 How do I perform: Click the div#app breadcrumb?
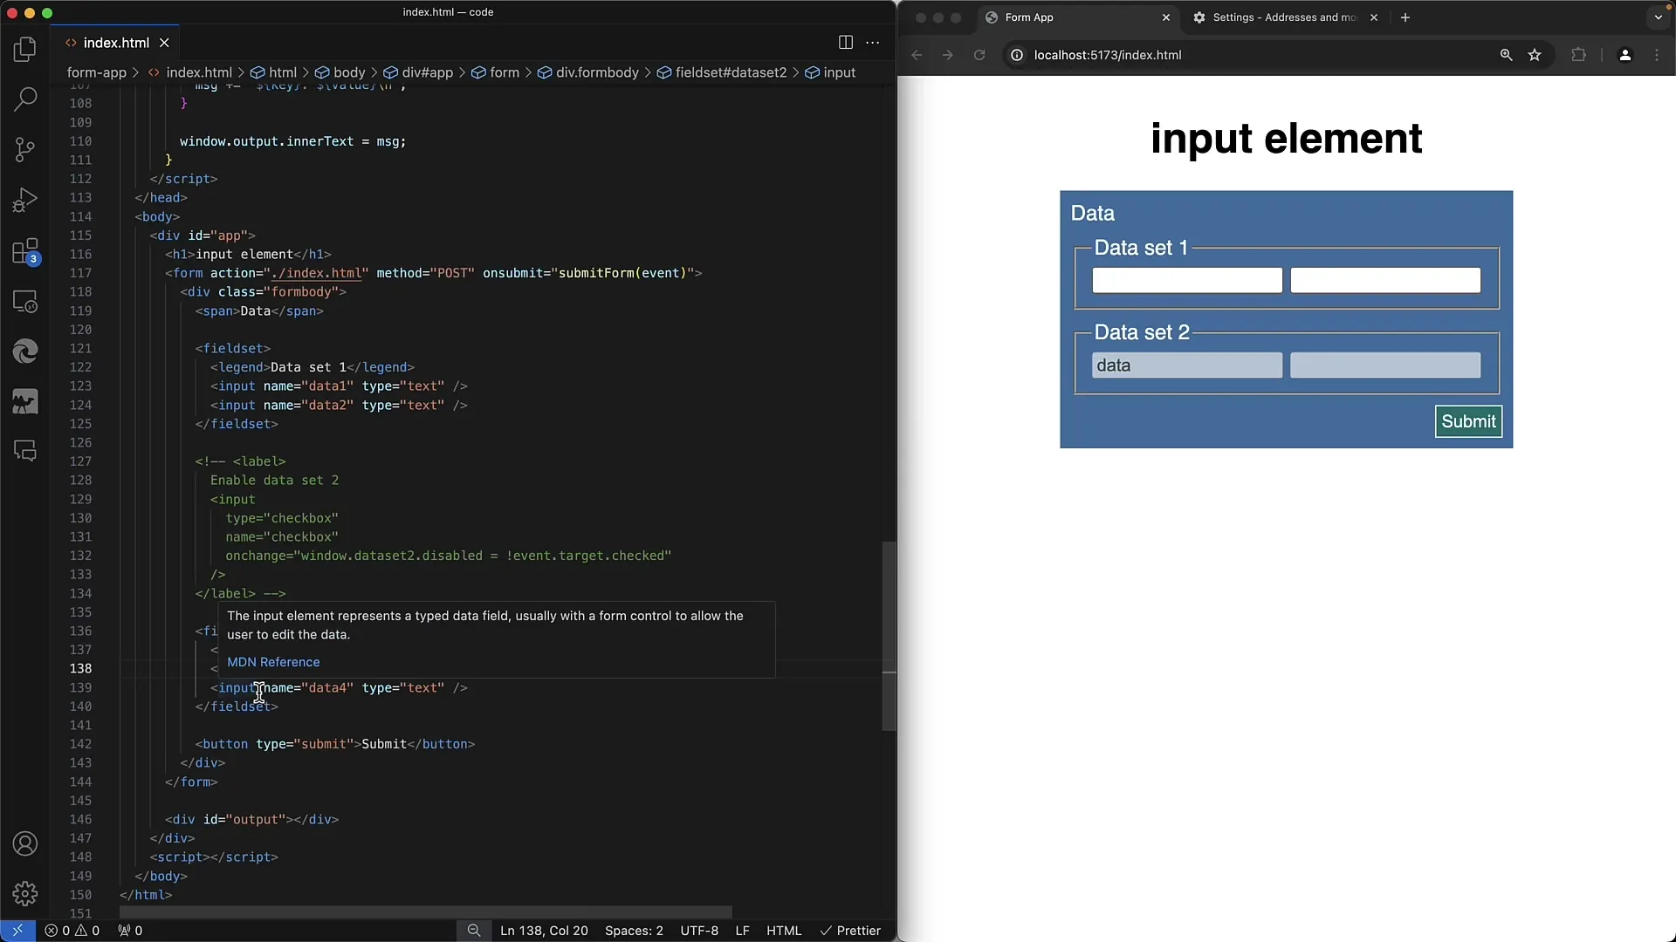click(x=418, y=72)
